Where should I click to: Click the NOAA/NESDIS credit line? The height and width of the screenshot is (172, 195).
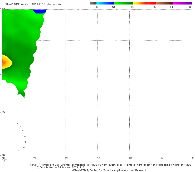(x=109, y=170)
